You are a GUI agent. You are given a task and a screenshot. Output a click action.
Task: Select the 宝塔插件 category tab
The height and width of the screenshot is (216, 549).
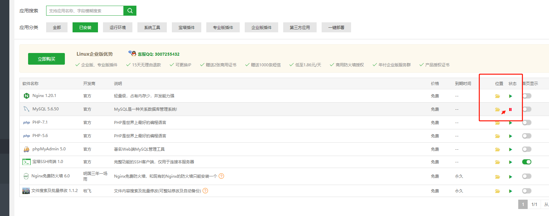tap(187, 27)
